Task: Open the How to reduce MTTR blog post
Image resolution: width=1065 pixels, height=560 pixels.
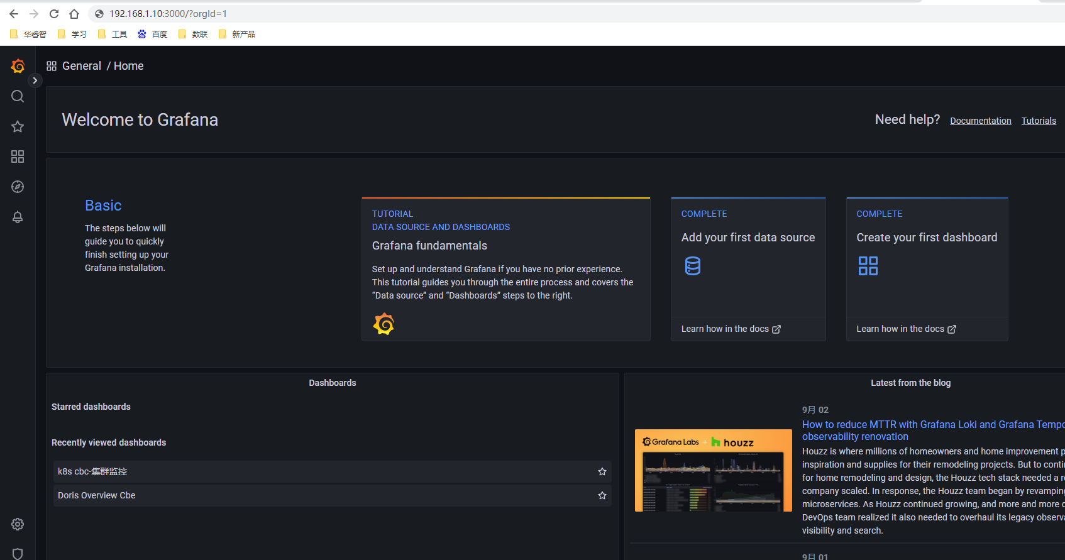Action: tap(933, 431)
